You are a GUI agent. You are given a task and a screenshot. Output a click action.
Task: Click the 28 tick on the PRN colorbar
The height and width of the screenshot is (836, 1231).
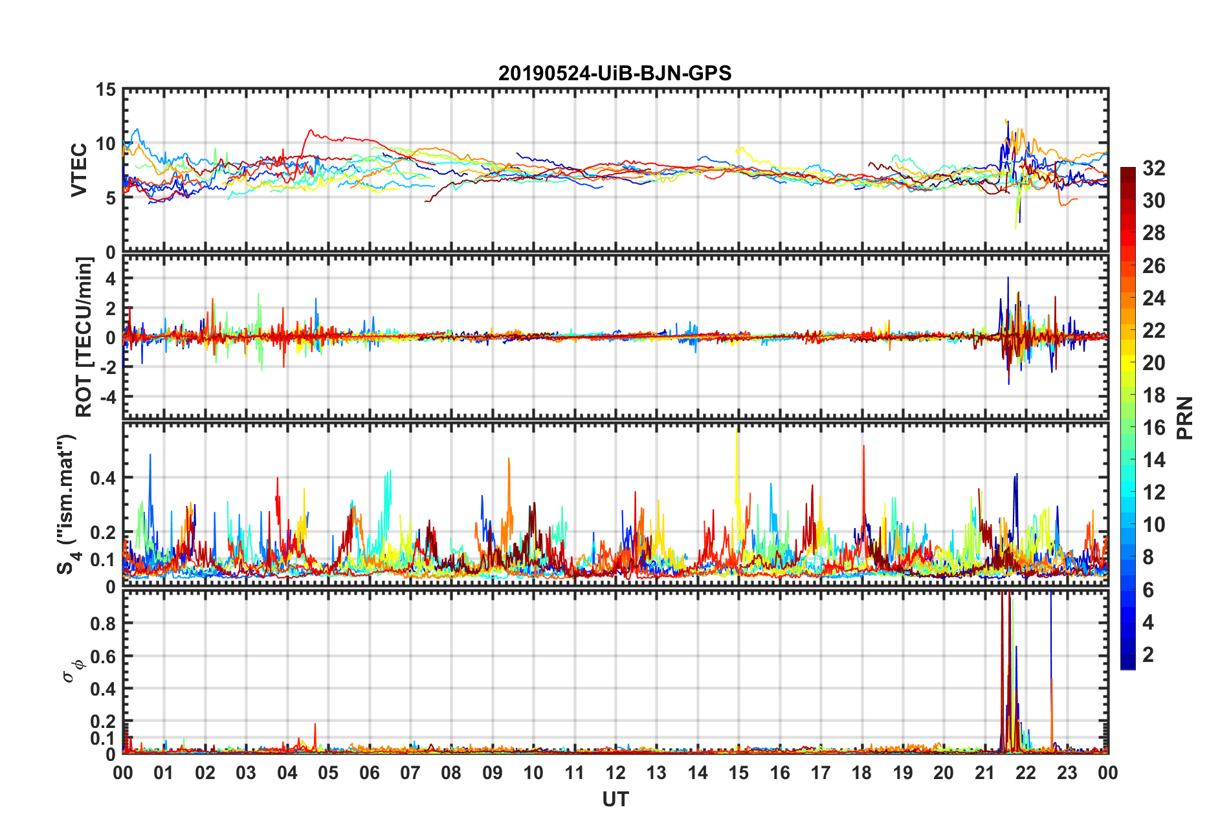pyautogui.click(x=1154, y=233)
